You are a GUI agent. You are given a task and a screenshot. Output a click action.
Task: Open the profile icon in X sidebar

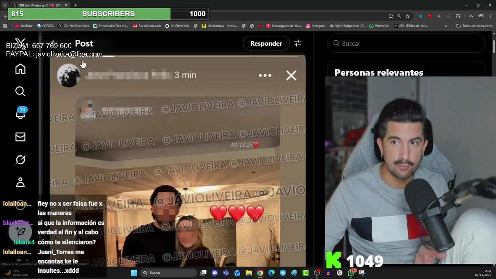tap(20, 182)
